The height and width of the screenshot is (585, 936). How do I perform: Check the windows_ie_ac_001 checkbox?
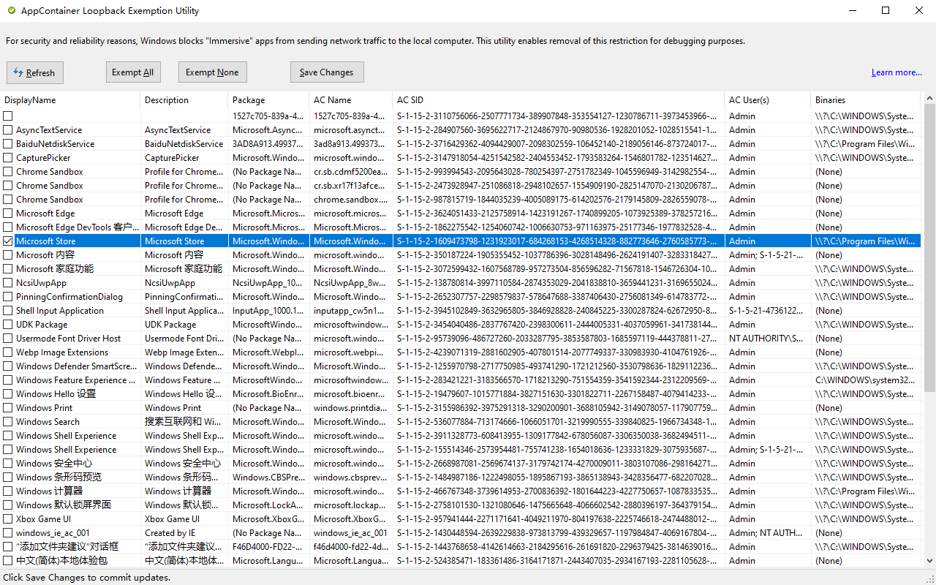coord(8,532)
